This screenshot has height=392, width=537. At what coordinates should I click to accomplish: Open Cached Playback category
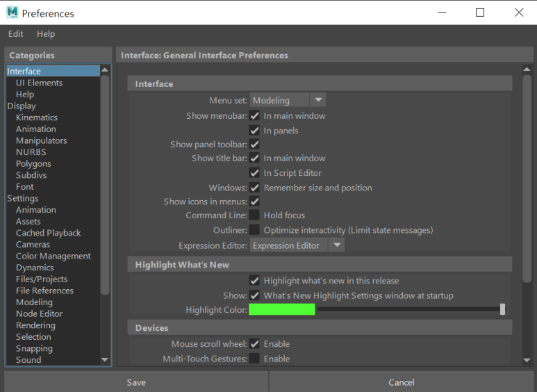pos(49,233)
